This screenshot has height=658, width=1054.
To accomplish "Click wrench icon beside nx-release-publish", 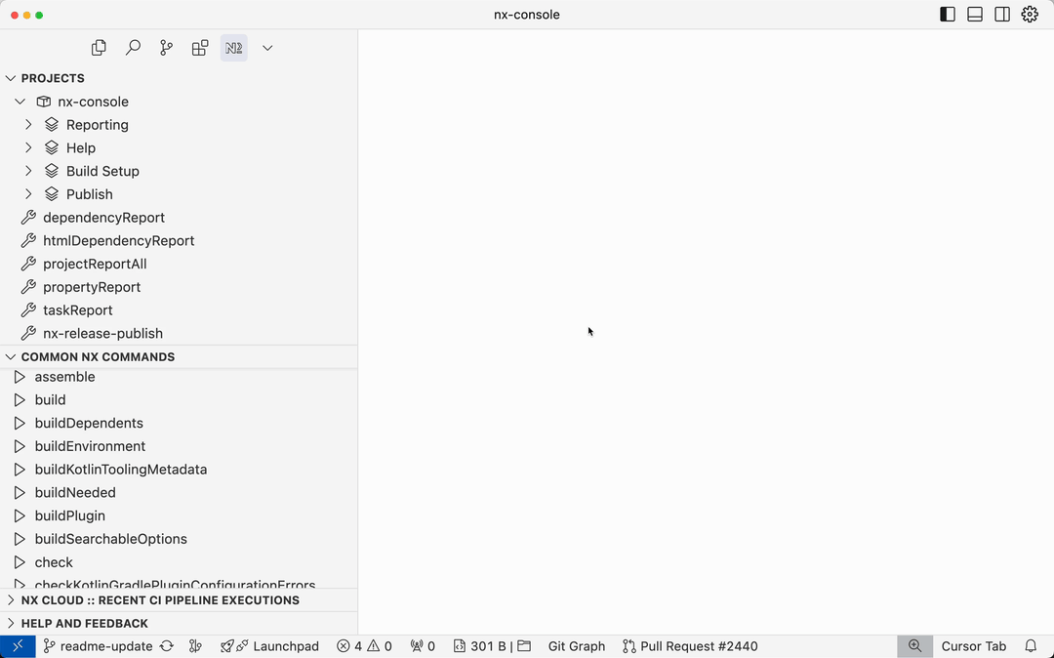I will pos(28,333).
